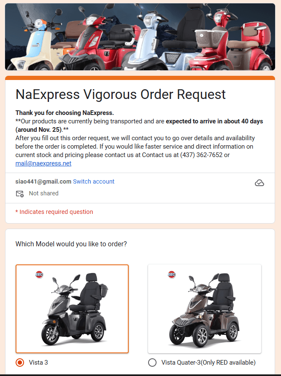Click the orange accent bar above title
The height and width of the screenshot is (376, 281).
140,78
